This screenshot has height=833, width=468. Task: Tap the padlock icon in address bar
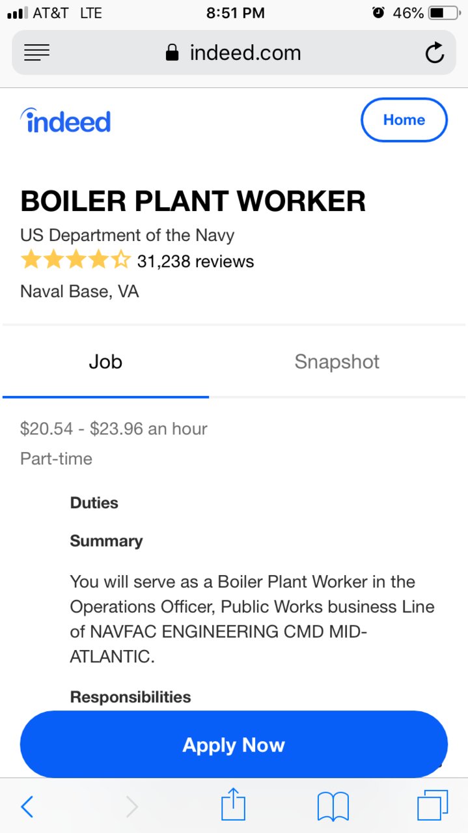pyautogui.click(x=172, y=52)
